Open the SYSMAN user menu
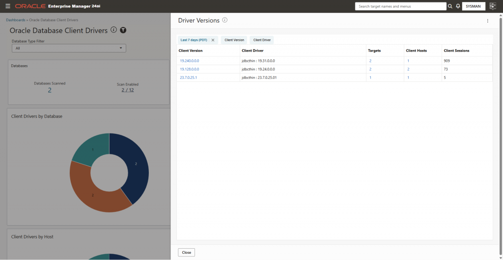Screen dimensions: 503x260 pos(474,6)
